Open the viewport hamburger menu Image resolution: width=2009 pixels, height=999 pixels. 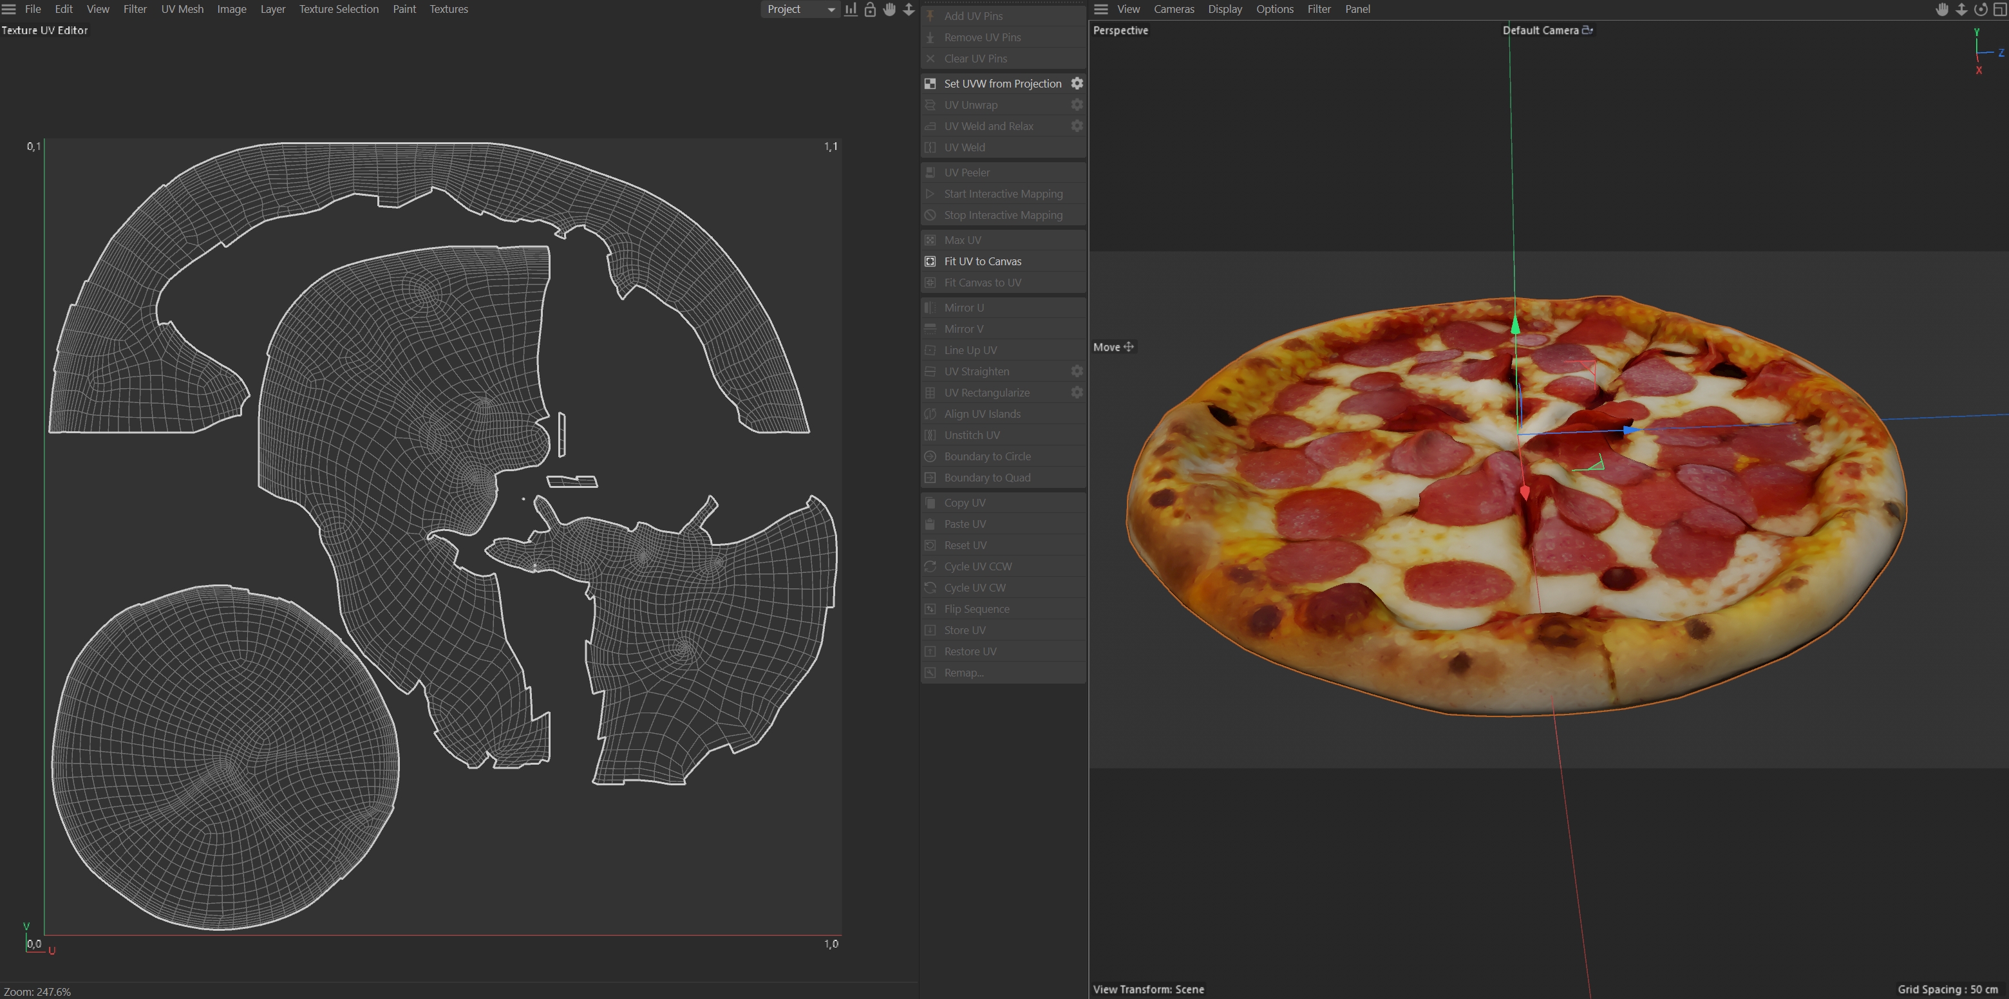coord(1101,10)
